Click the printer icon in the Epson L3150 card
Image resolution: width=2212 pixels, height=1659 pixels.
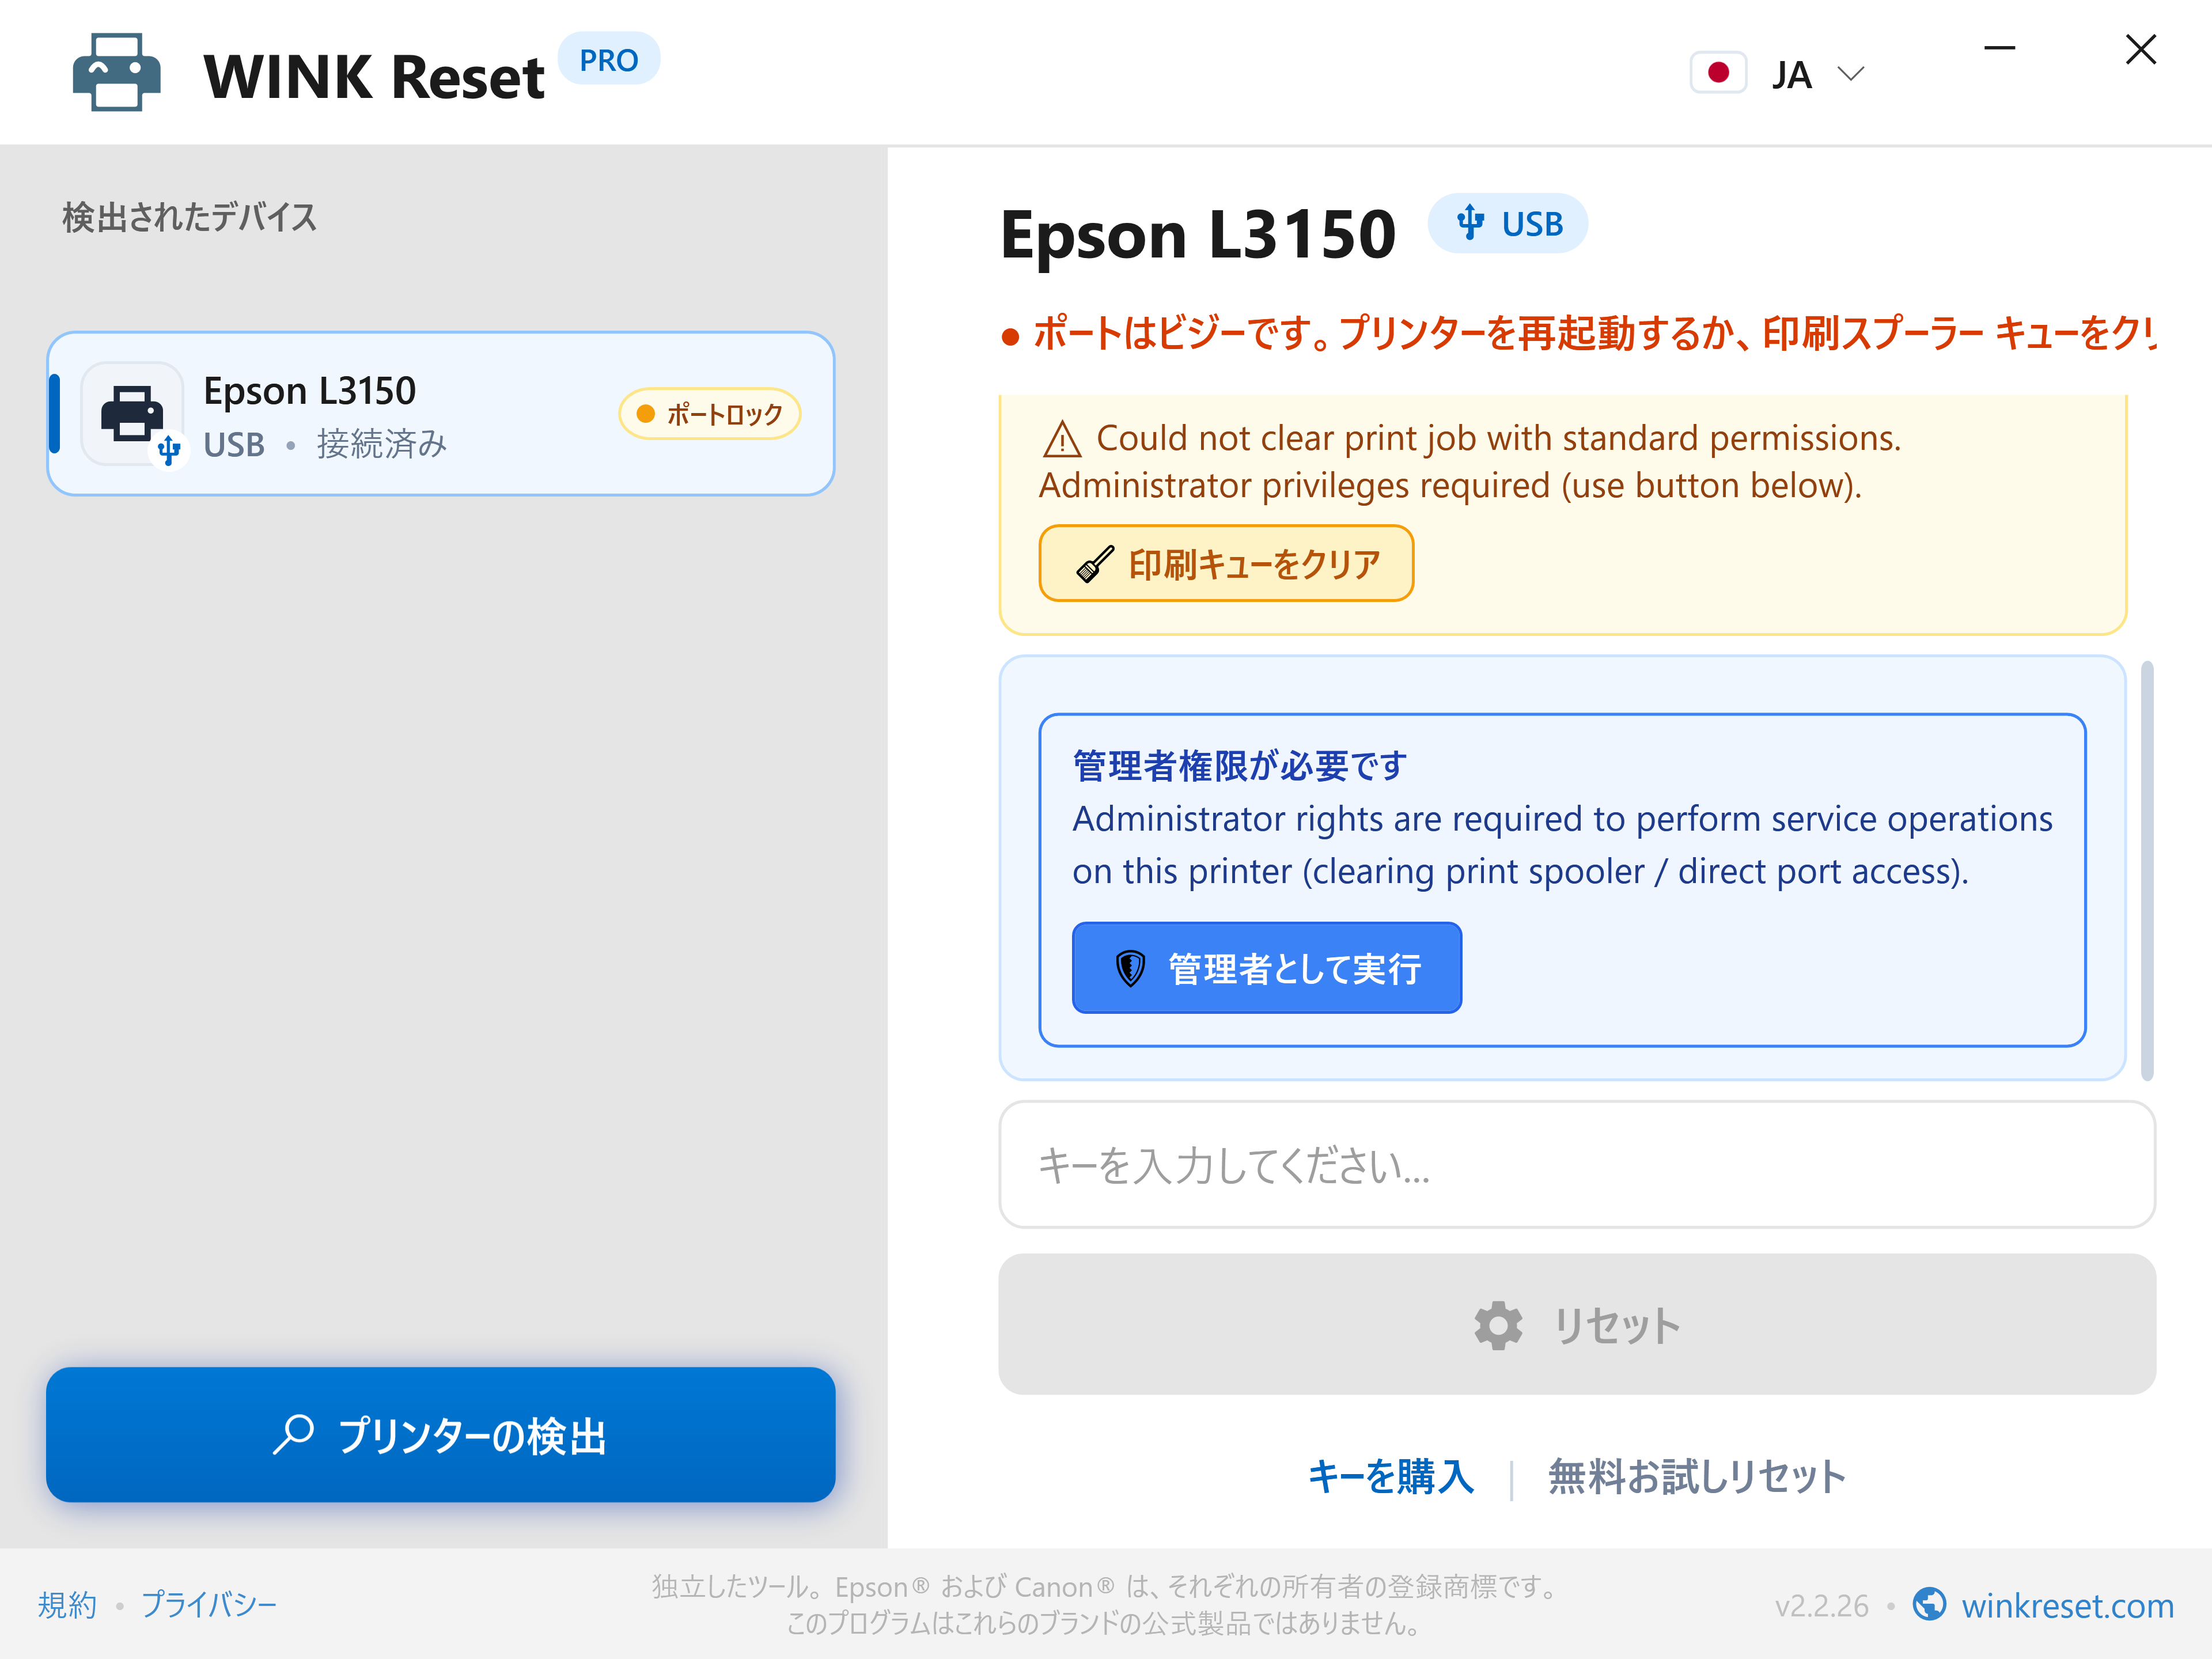pos(131,412)
